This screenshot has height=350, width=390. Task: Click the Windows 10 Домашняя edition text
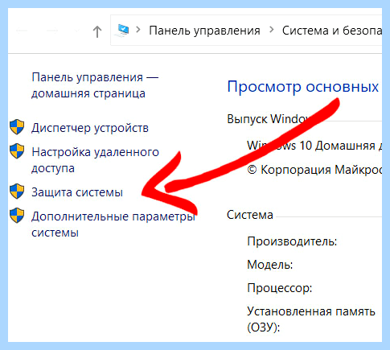coord(314,146)
